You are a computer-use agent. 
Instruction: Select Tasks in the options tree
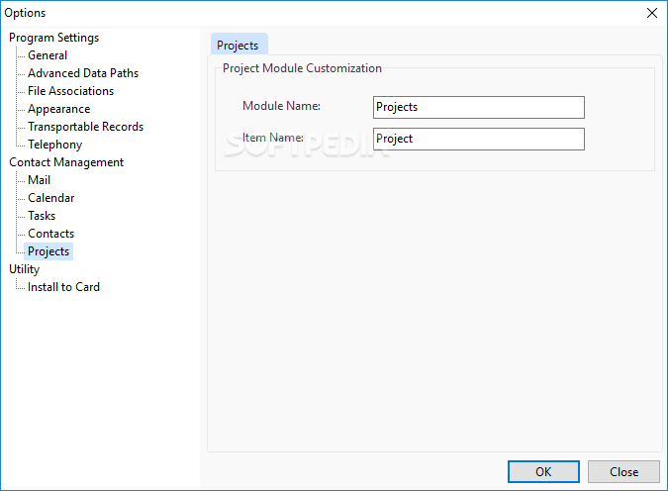[42, 216]
